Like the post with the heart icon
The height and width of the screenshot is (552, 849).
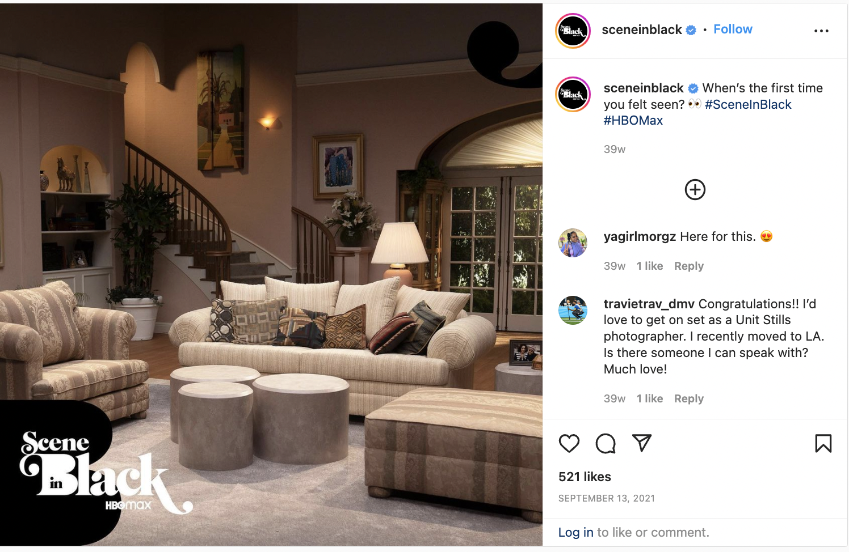(x=569, y=443)
